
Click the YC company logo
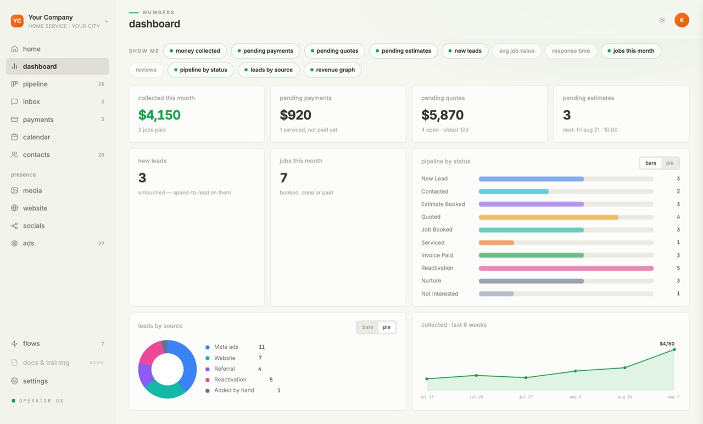click(x=17, y=21)
